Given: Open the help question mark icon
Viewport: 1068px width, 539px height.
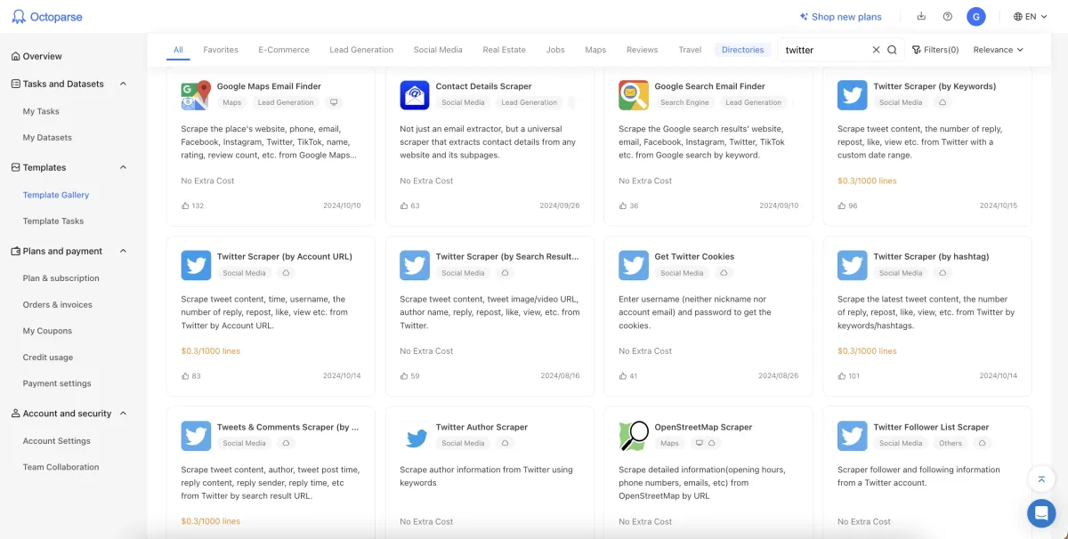Looking at the screenshot, I should click(948, 16).
